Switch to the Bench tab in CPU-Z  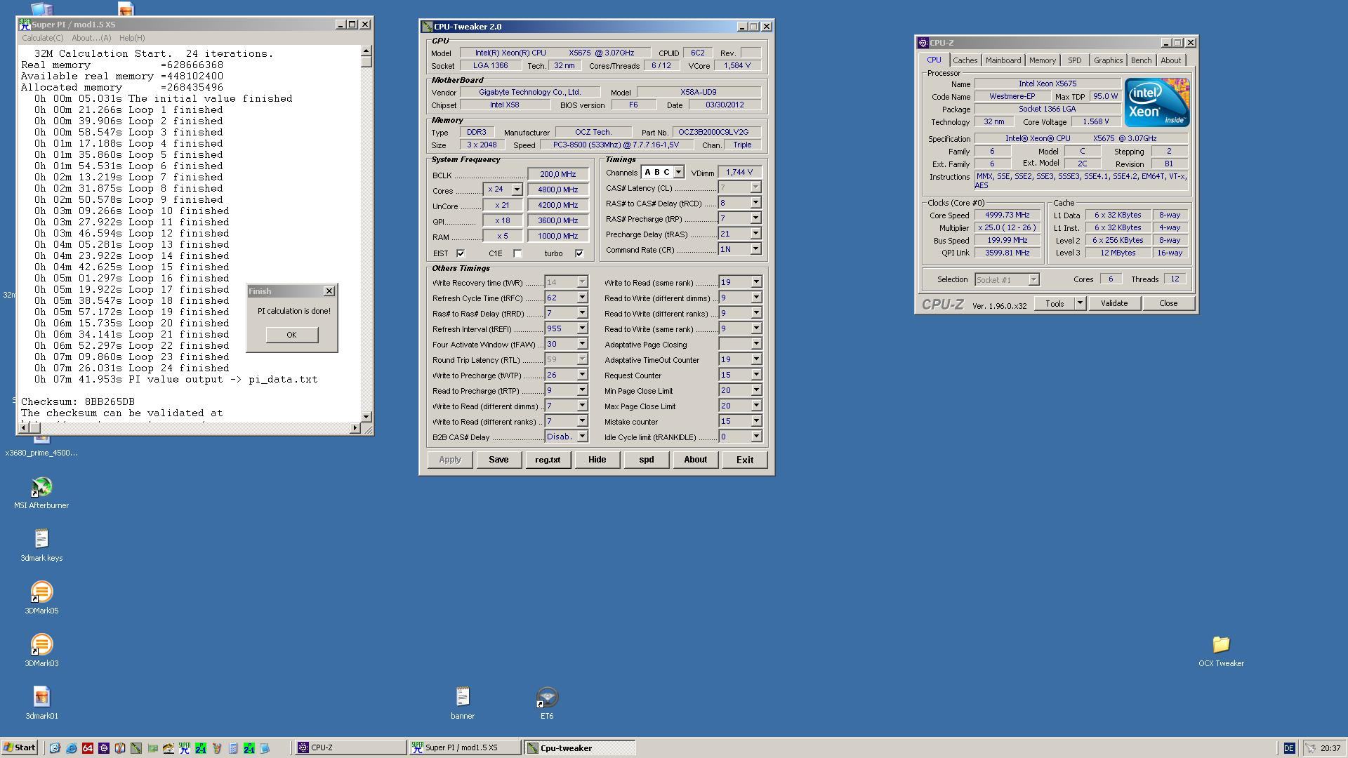tap(1141, 60)
